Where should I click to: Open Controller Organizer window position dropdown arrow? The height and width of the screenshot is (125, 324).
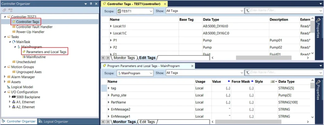(86, 4)
